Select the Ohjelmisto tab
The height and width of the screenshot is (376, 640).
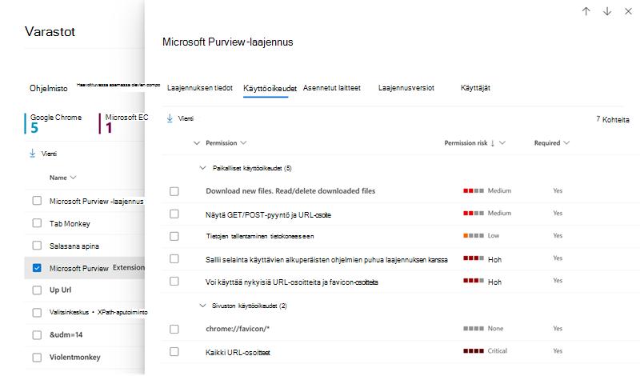tap(49, 88)
